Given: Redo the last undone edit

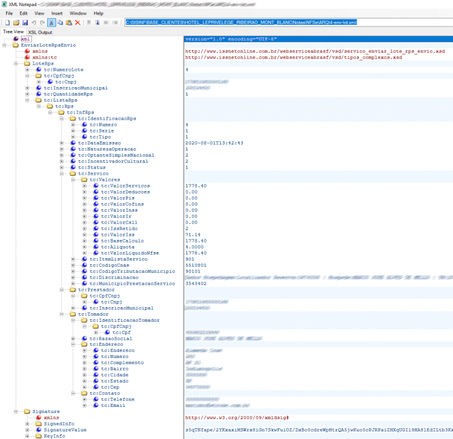Looking at the screenshot, I should pyautogui.click(x=42, y=22).
